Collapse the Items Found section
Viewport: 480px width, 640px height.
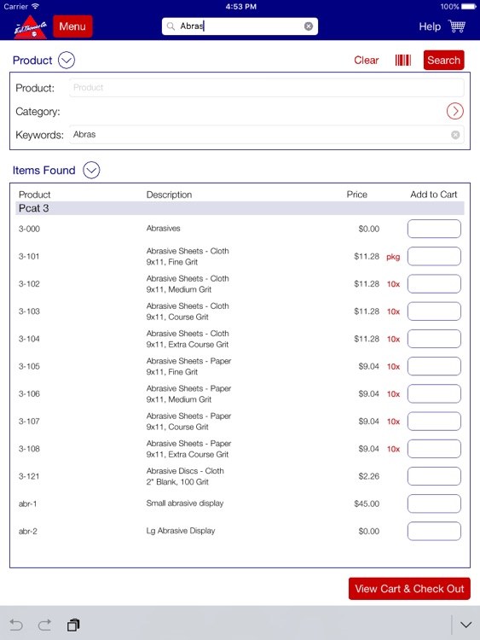91,170
